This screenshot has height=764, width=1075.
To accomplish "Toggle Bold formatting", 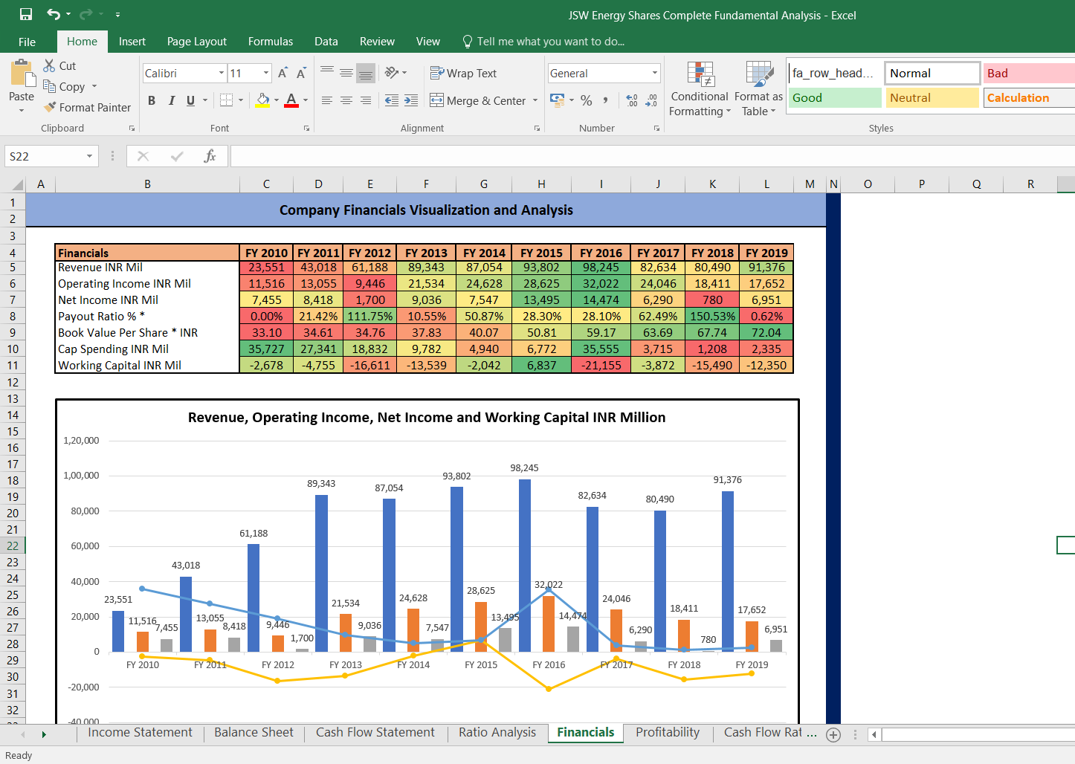I will pos(152,100).
